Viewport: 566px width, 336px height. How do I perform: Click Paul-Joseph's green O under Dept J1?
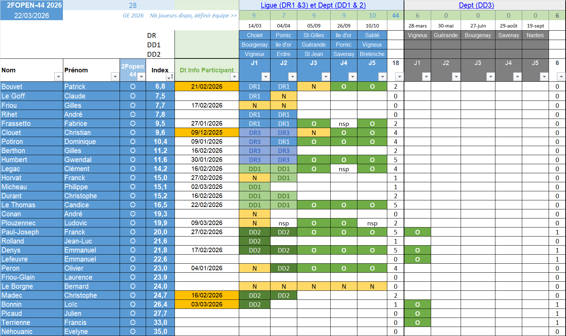(417, 232)
